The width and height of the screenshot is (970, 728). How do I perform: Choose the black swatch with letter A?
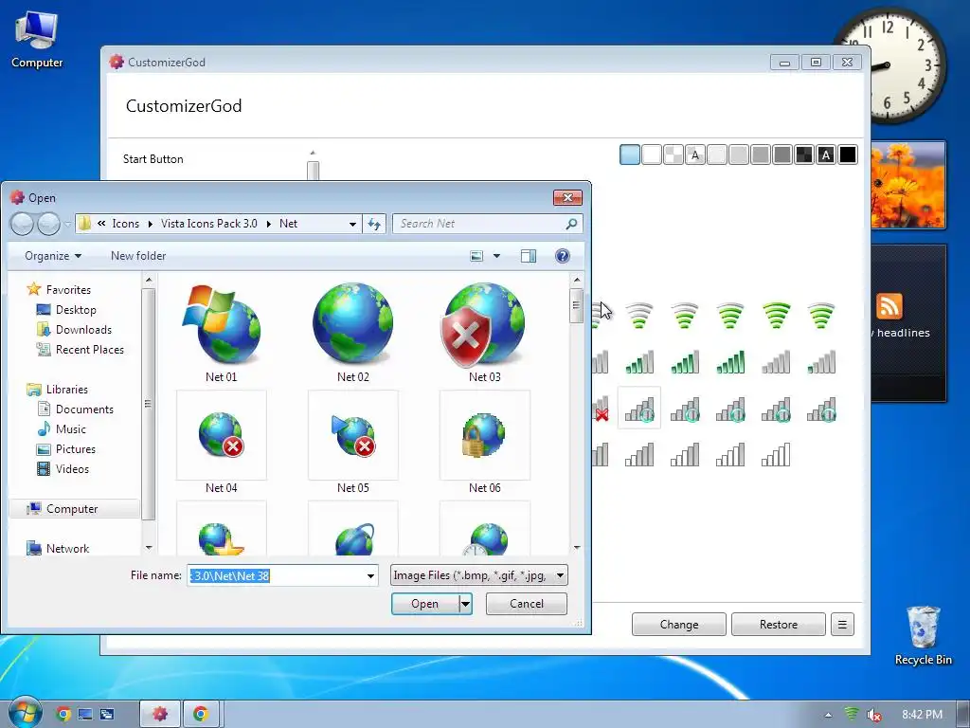pos(826,155)
